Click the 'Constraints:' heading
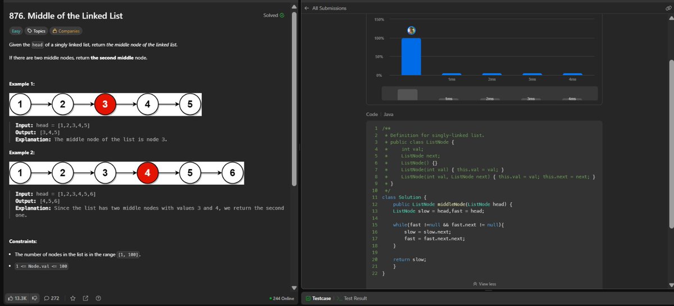Image resolution: width=674 pixels, height=306 pixels. 24,241
